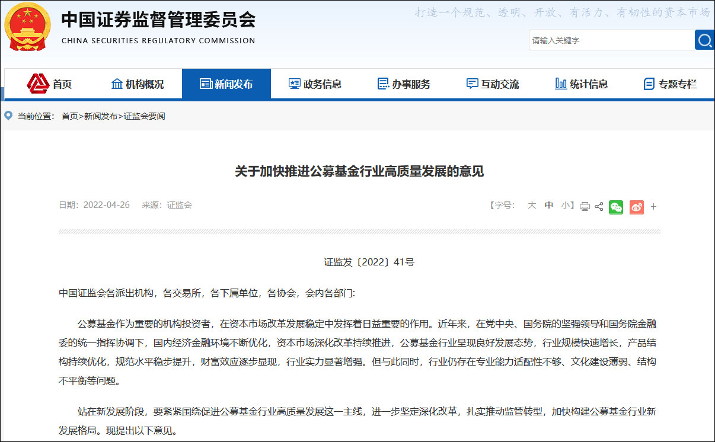The width and height of the screenshot is (715, 442).
Task: Click the keyword search input field
Action: tap(611, 40)
